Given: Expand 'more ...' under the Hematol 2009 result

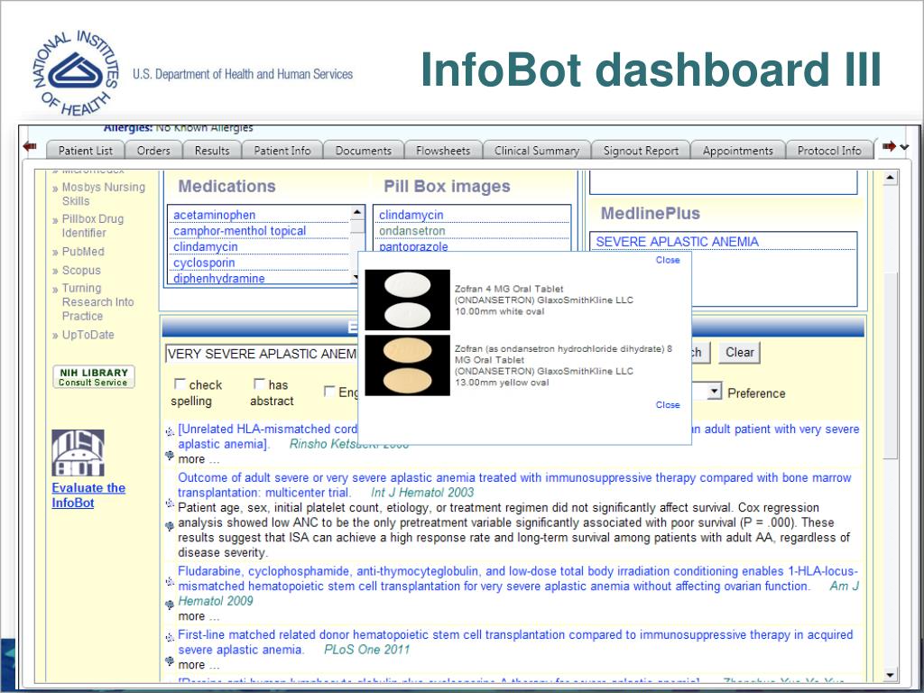Looking at the screenshot, I should click(199, 616).
